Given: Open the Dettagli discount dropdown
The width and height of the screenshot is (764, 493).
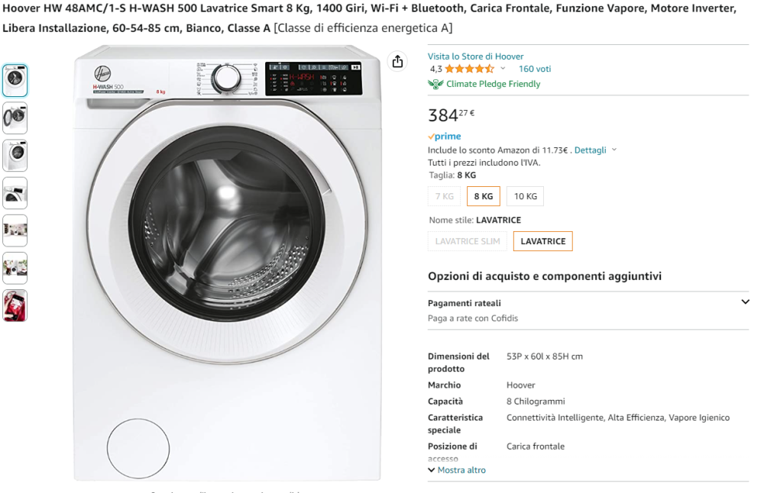Looking at the screenshot, I should coord(595,150).
